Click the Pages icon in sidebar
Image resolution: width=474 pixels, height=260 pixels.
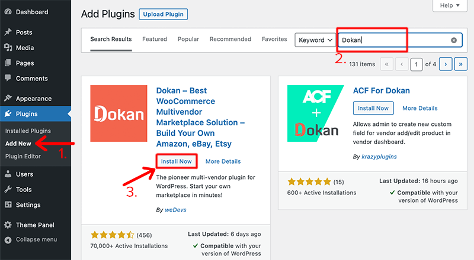8,63
